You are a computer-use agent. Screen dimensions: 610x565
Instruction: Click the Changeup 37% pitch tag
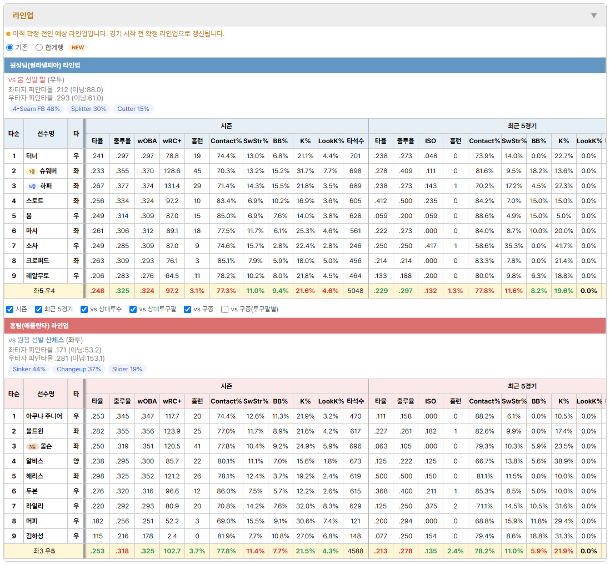(79, 369)
